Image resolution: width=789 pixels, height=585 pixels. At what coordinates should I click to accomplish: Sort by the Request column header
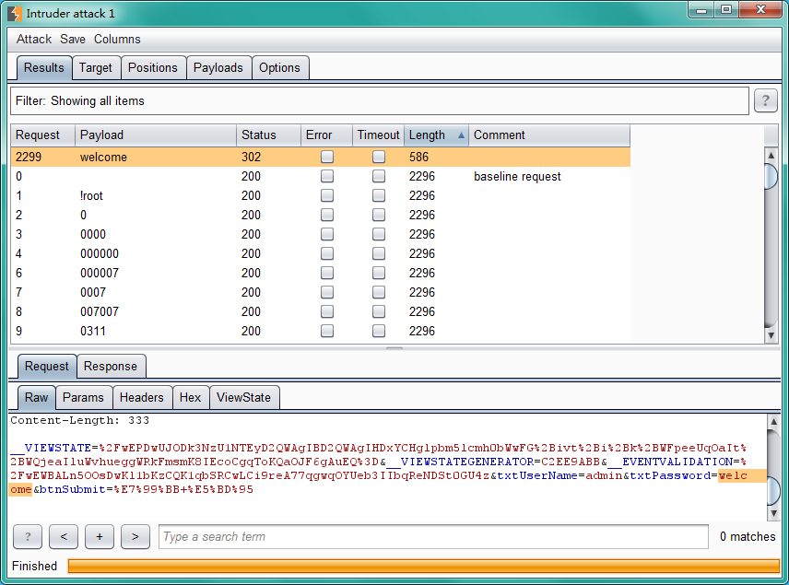pos(42,135)
